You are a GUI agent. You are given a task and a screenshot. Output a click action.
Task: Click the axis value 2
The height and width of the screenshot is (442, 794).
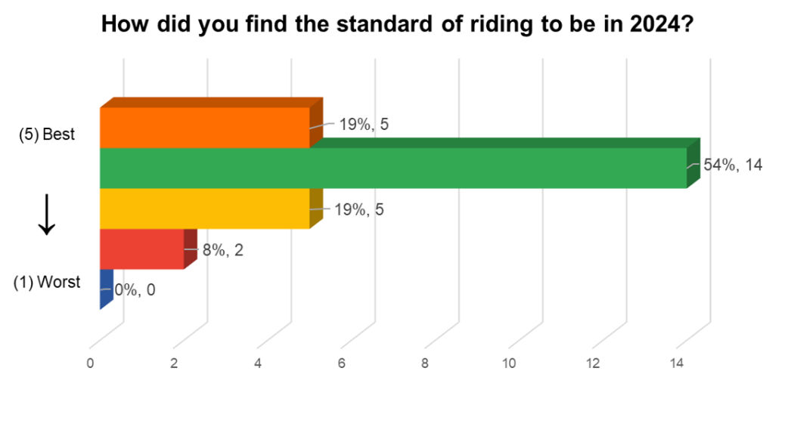coord(174,363)
